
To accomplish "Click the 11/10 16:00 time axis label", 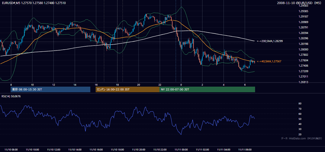I will tap(96, 150).
